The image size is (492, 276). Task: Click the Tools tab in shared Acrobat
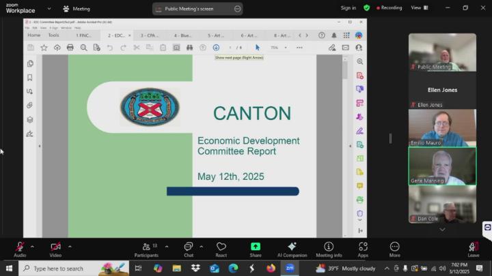[54, 35]
